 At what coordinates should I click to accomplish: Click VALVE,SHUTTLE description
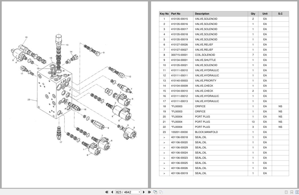(x=205, y=60)
